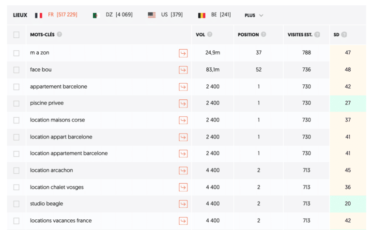
Task: Open the arrow icon for 'm a zon'
Action: tap(183, 53)
